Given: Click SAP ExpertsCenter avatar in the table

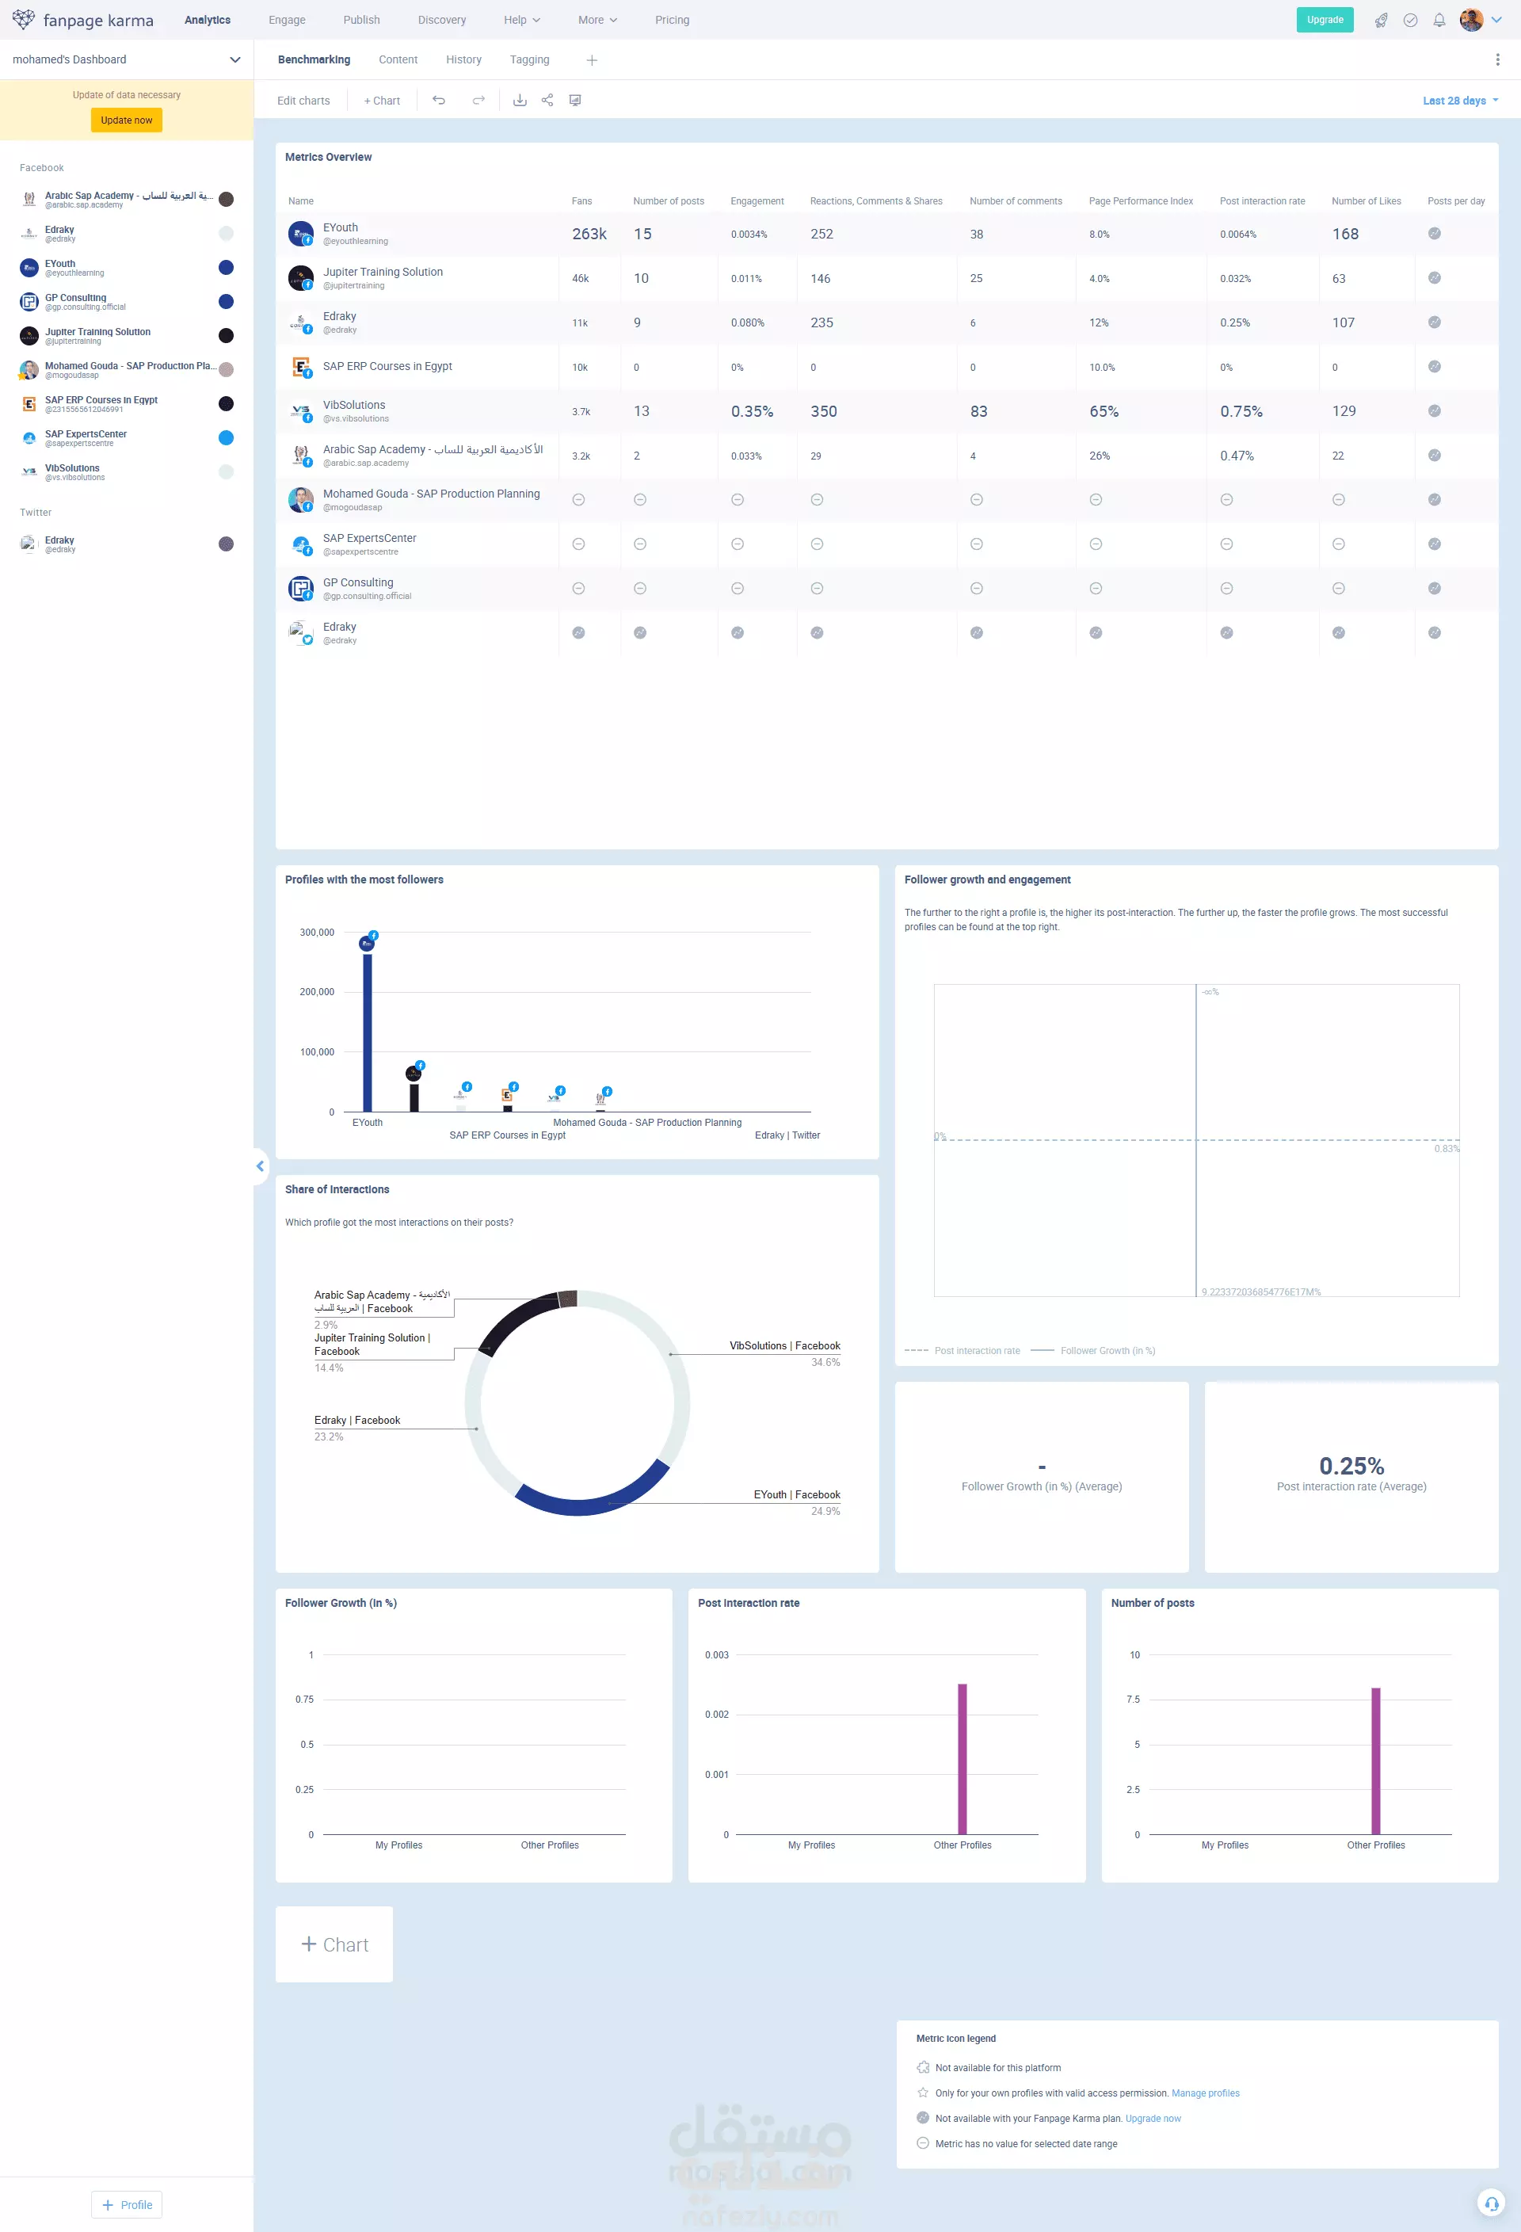Looking at the screenshot, I should tap(300, 544).
